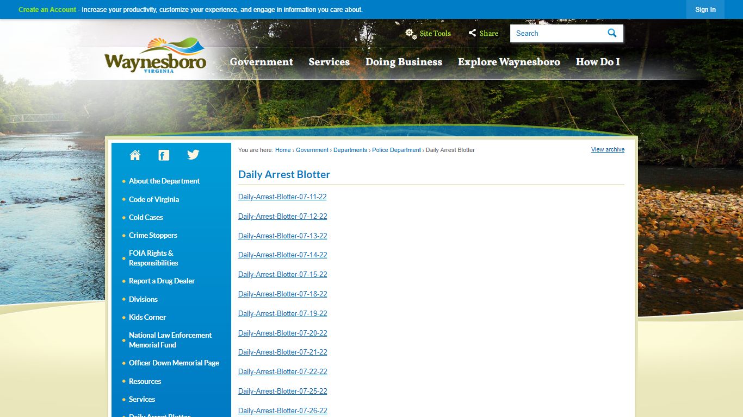Viewport: 743px width, 417px height.
Task: Click the Site Tools gear icon
Action: pos(411,34)
